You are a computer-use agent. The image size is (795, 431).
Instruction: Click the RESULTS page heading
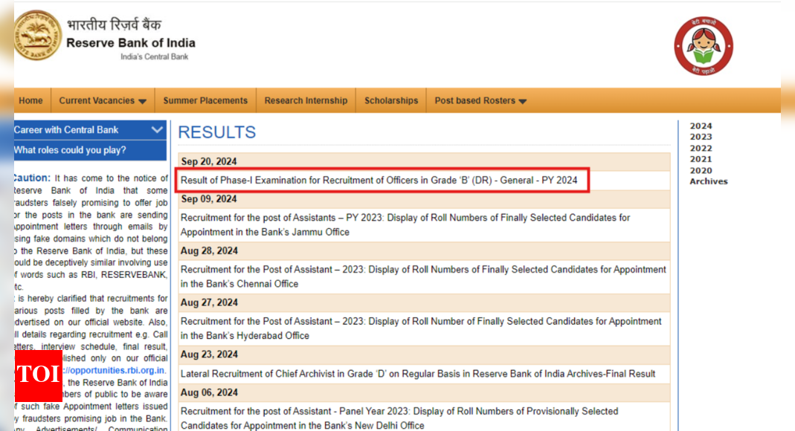pyautogui.click(x=217, y=132)
